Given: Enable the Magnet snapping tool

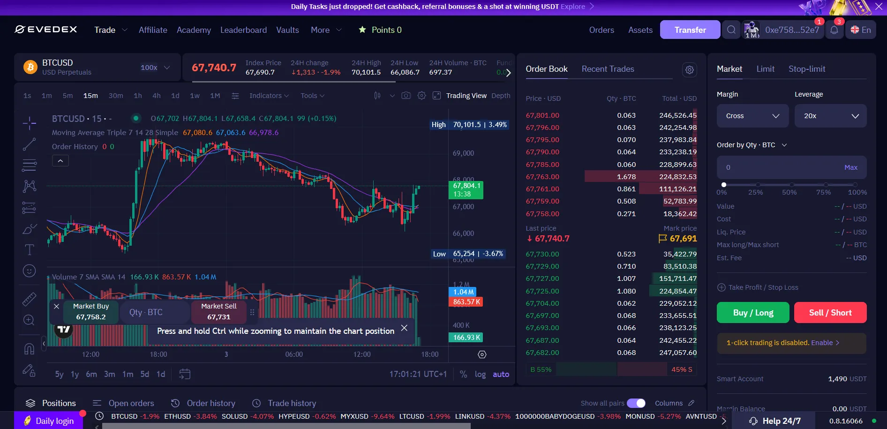Looking at the screenshot, I should pyautogui.click(x=29, y=348).
